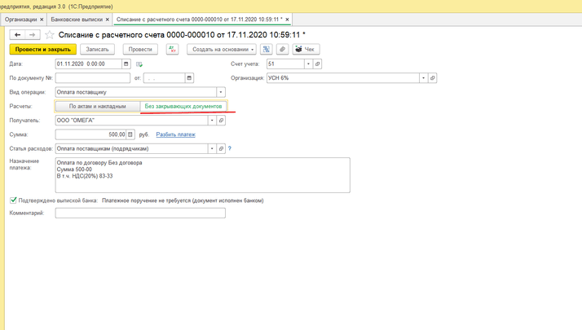Click into the Комментарий input field
This screenshot has height=330, width=582.
tap(140, 213)
